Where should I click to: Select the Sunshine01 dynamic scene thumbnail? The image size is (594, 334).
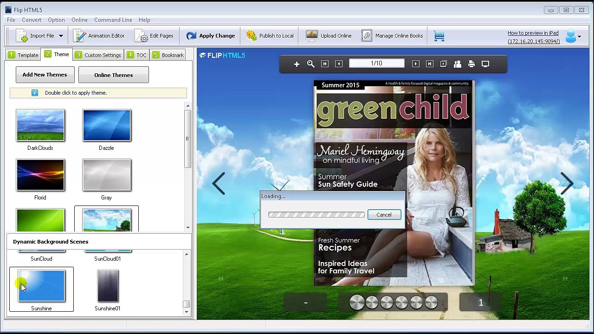click(108, 286)
